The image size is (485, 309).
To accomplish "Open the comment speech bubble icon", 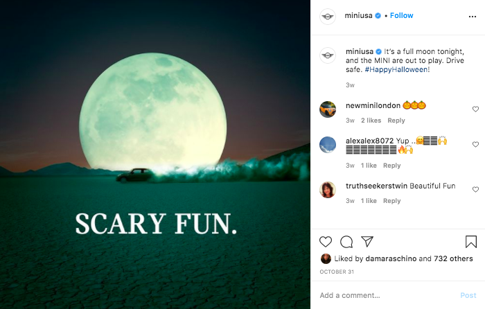I will click(346, 242).
